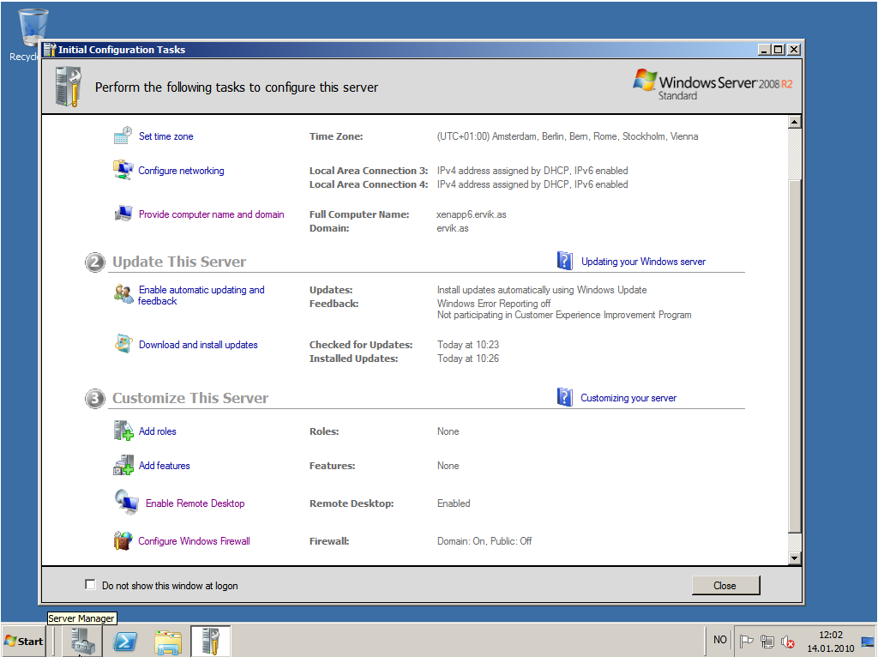Click the Add roles server icon

point(123,431)
